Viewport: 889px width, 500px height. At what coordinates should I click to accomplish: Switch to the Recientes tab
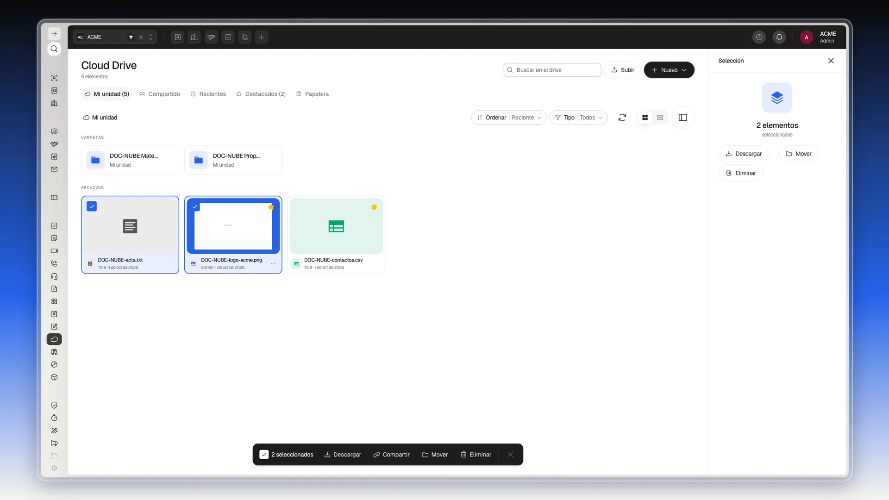(x=208, y=94)
